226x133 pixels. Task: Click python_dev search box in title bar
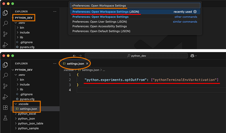pos(136,56)
